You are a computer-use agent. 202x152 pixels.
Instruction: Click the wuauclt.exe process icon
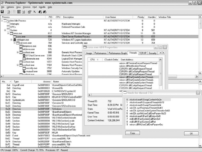(x=24, y=71)
